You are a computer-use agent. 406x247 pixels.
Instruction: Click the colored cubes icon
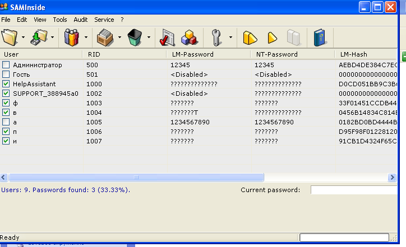190,38
